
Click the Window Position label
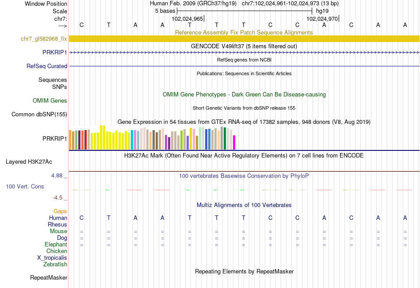(x=46, y=4)
